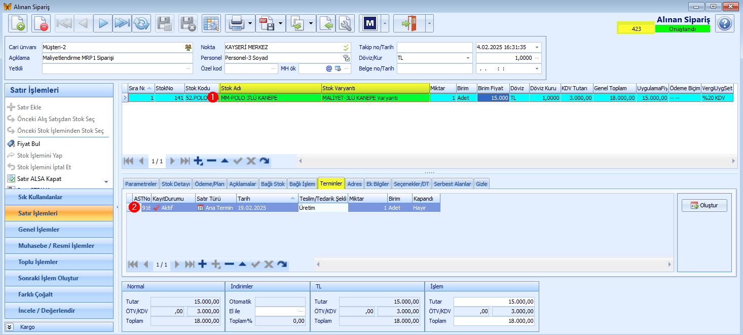Open settings with the wrench page icon

pos(345,23)
